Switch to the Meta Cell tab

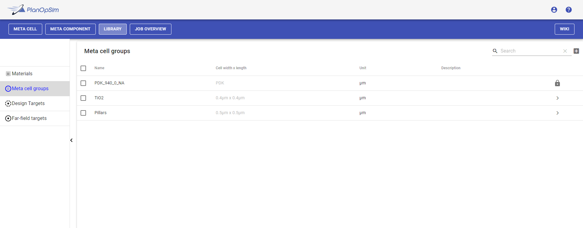[25, 29]
